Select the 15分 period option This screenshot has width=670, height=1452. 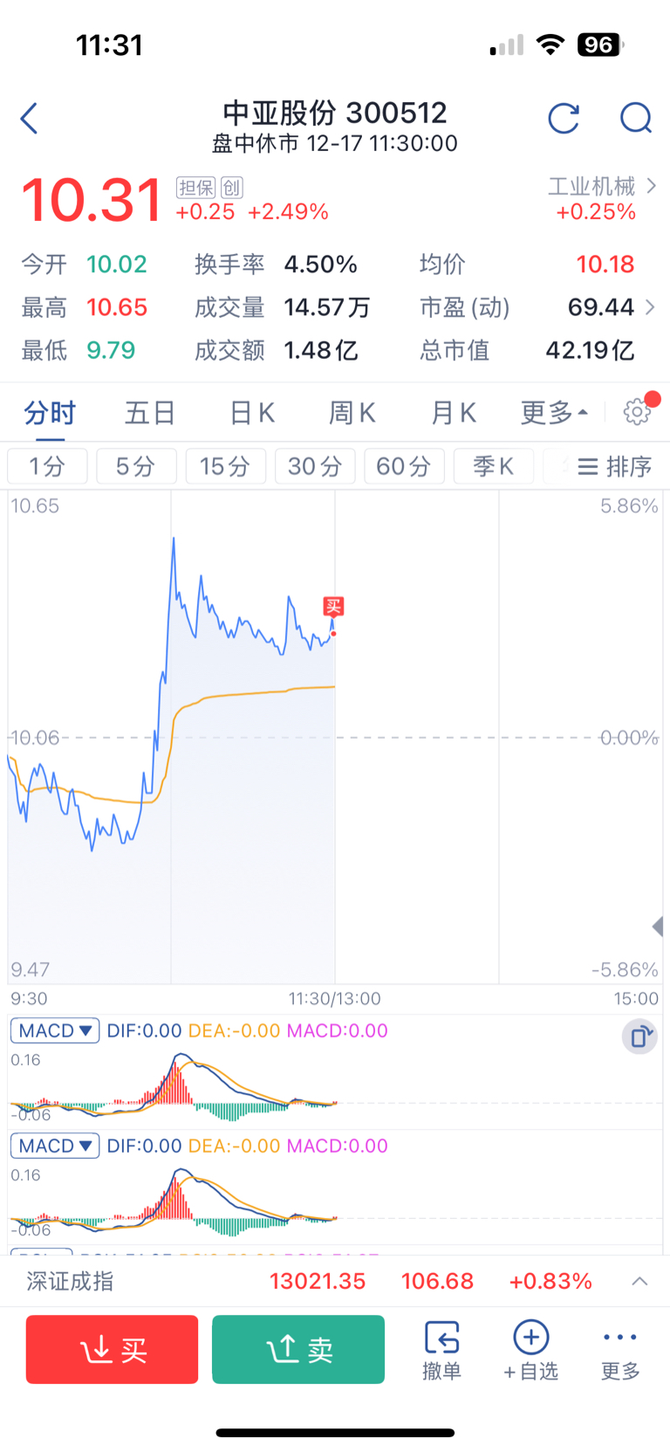click(x=225, y=466)
